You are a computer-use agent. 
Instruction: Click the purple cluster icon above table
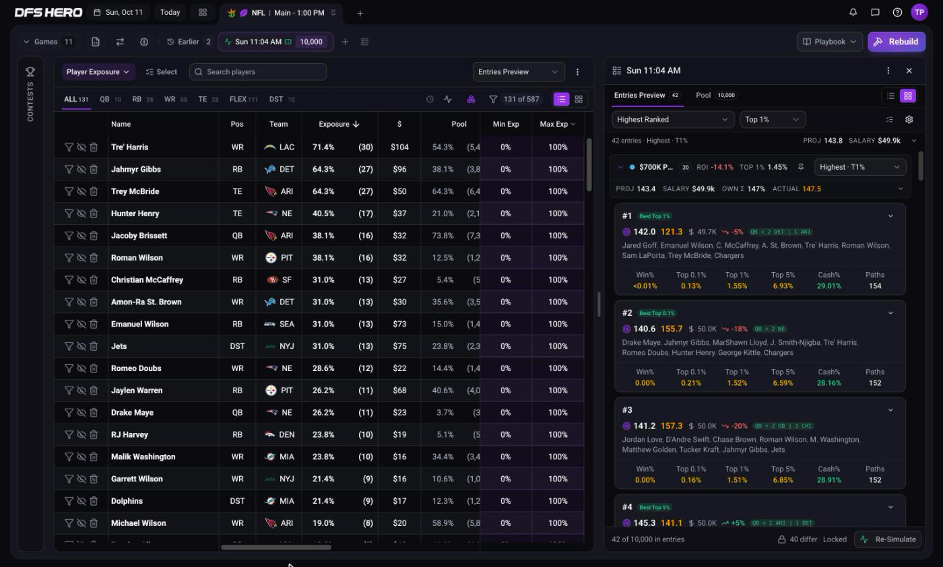pos(471,99)
